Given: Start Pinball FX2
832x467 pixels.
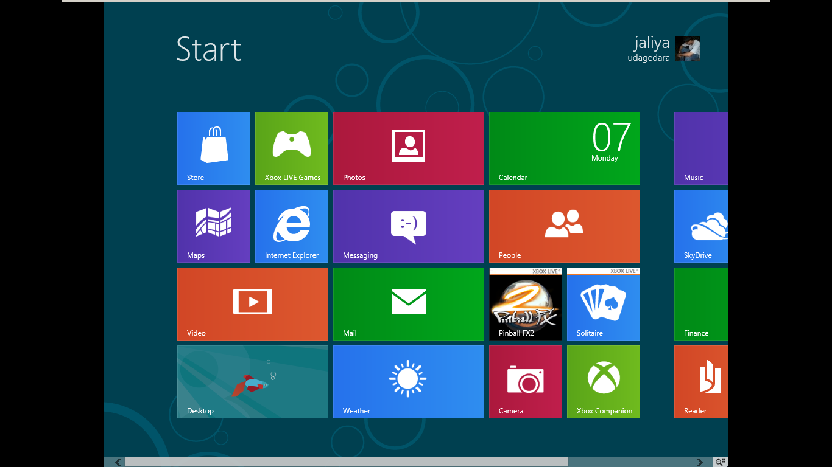Looking at the screenshot, I should [525, 303].
